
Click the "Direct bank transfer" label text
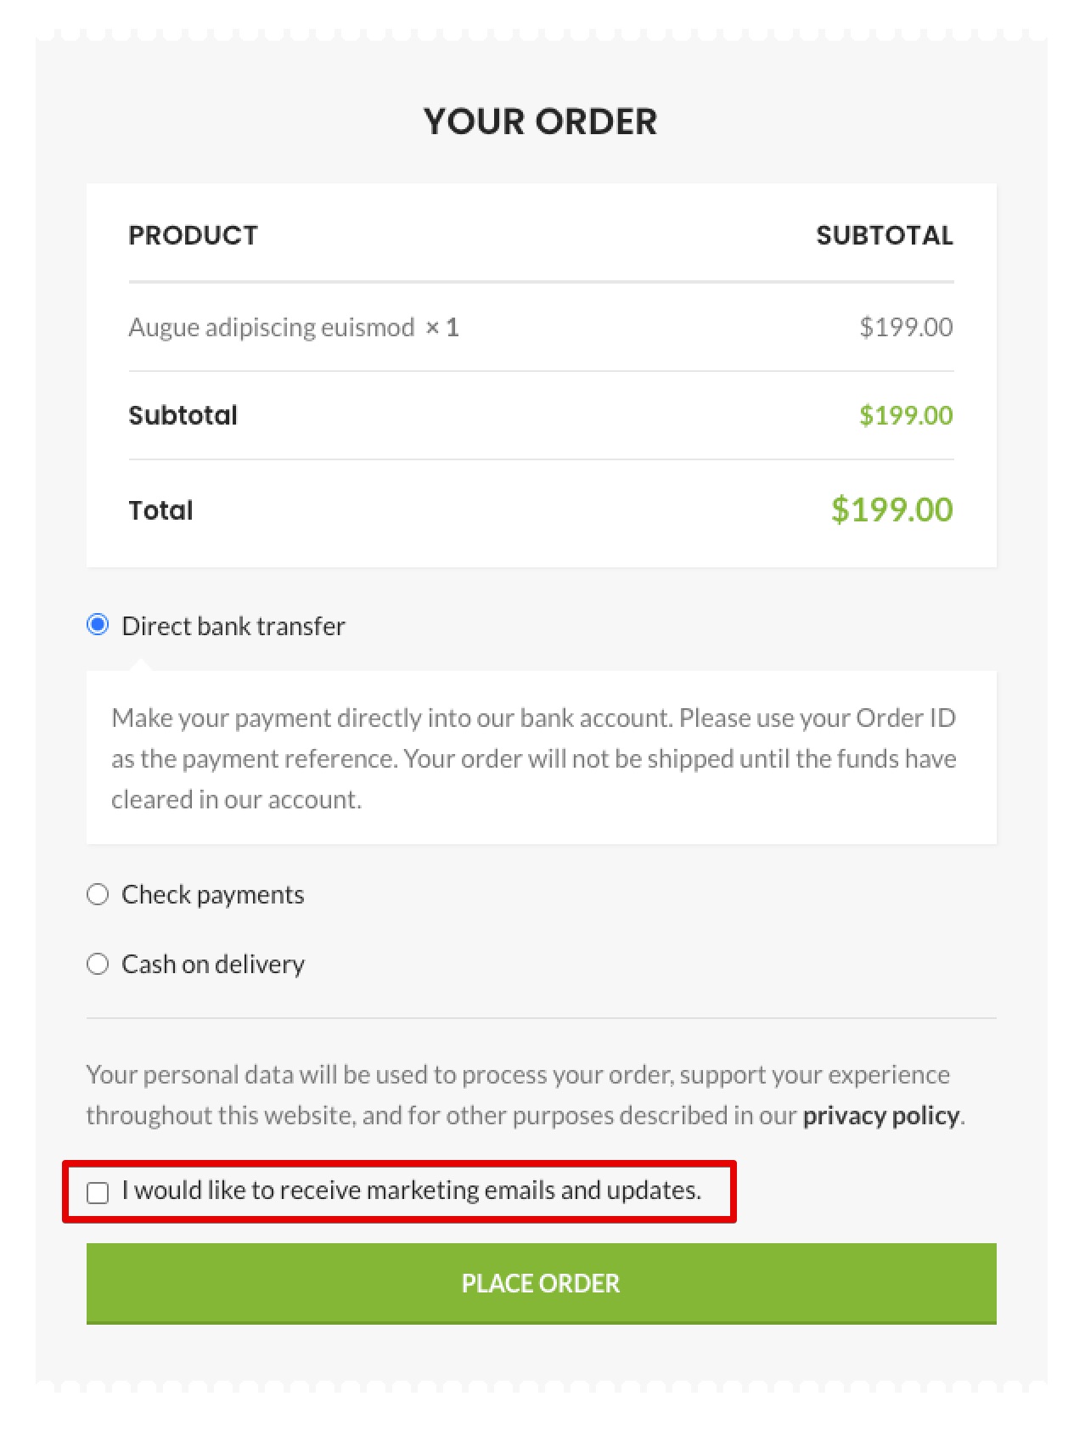[x=233, y=626]
